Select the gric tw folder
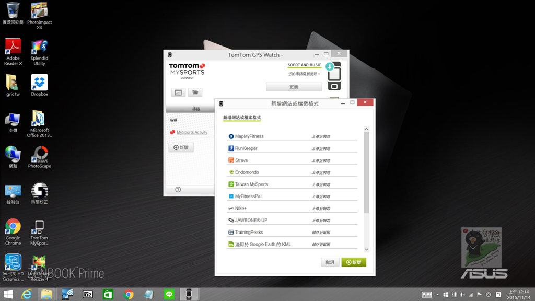 (13, 85)
